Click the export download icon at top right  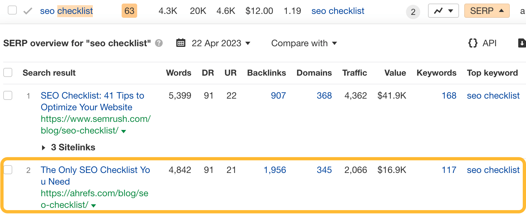(x=522, y=43)
